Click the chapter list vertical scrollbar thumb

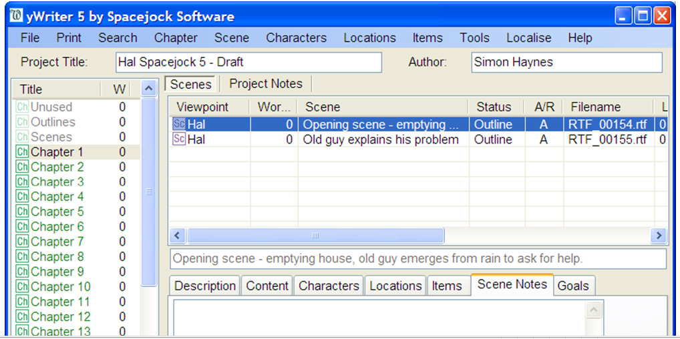pyautogui.click(x=148, y=192)
